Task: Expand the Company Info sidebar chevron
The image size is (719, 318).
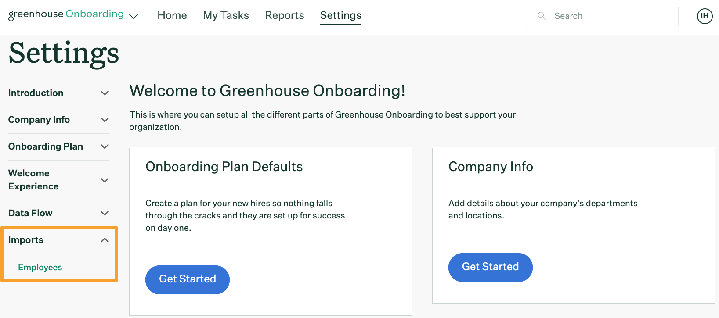Action: pos(105,120)
